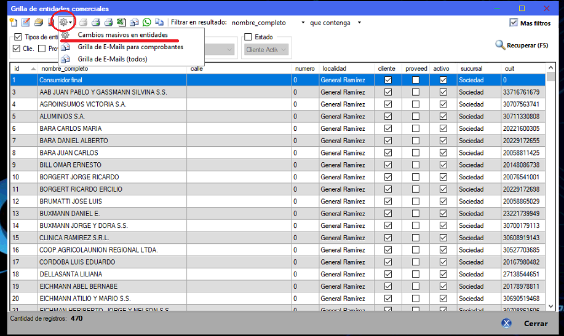This screenshot has width=564, height=336.
Task: Click the new entity document icon
Action: click(14, 23)
